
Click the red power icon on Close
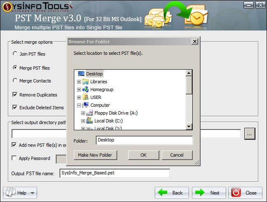click(236, 193)
